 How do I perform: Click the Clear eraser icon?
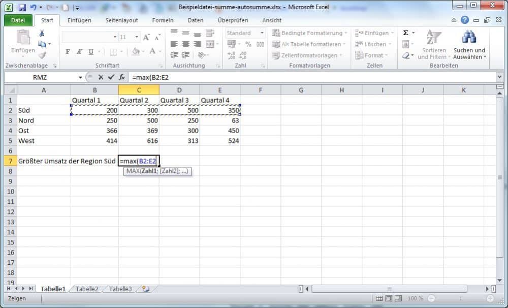point(405,55)
